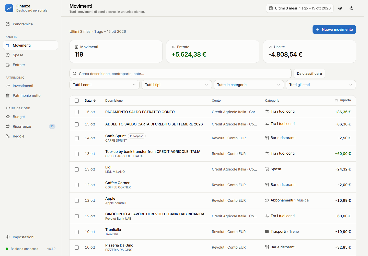Go to Panoramica in the sidebar
The image size is (368, 256).
(31, 24)
